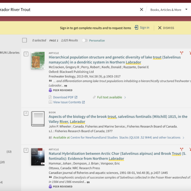Click first result's journal cover thumbnail
The width and height of the screenshot is (191, 191).
tap(38, 60)
